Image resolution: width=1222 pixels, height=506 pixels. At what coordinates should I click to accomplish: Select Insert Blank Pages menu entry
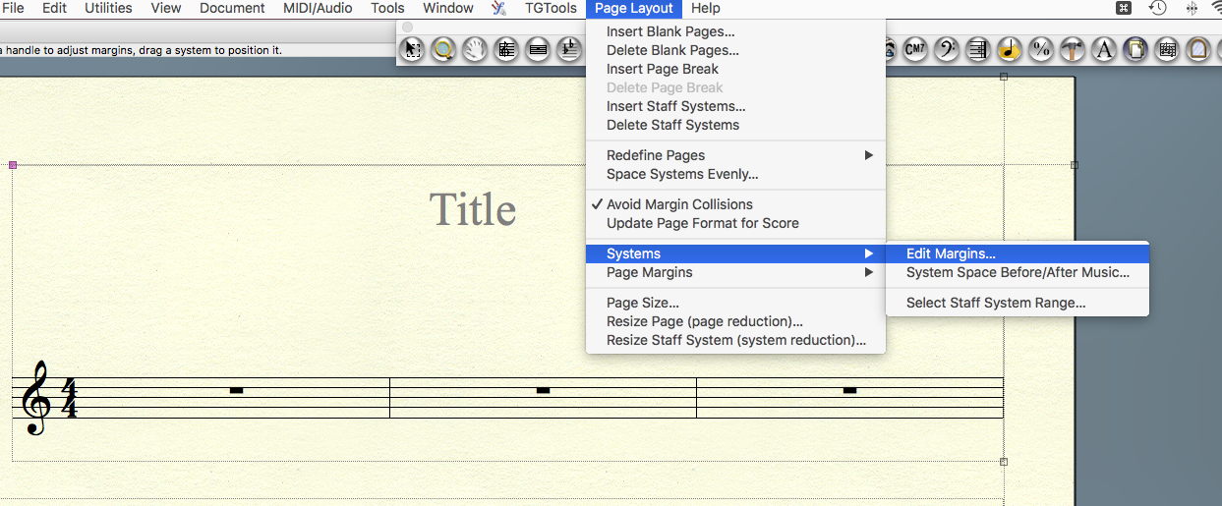[x=670, y=31]
